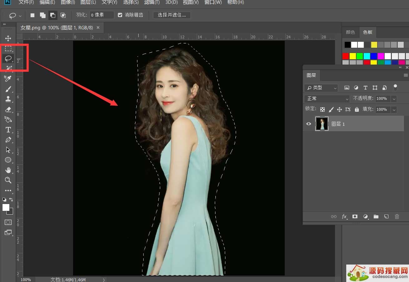The image size is (409, 282).
Task: Select the Brush tool
Action: (8, 90)
